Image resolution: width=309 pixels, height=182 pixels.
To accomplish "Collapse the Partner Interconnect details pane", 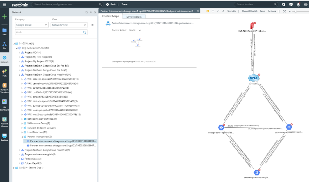I will [x=198, y=11].
